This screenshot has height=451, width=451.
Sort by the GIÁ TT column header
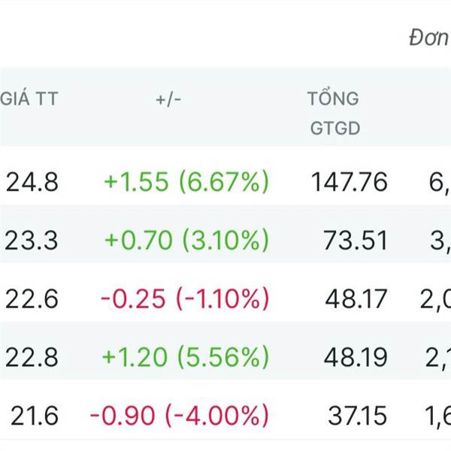[29, 98]
